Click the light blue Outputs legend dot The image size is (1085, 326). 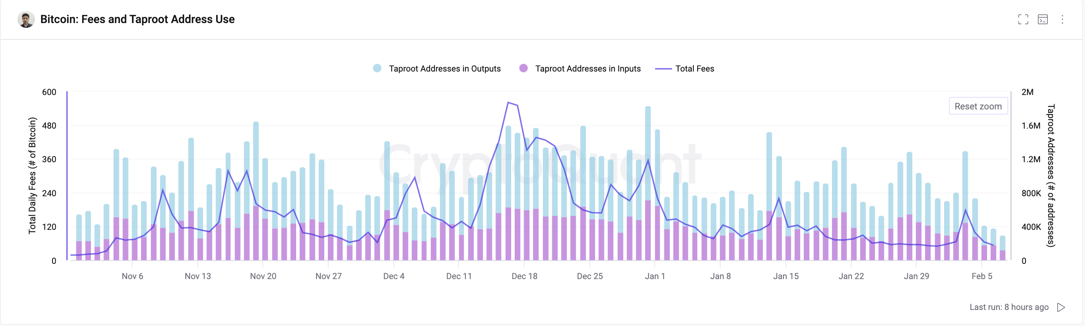(x=377, y=68)
